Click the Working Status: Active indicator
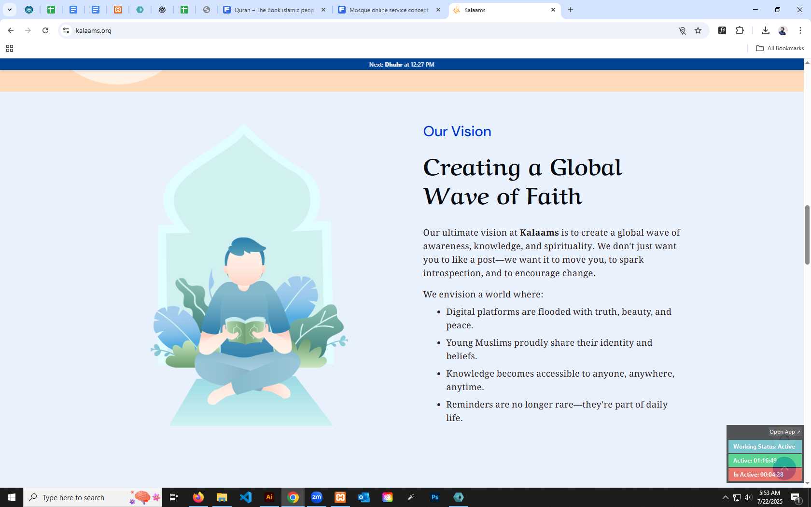This screenshot has width=811, height=507. 765,447
